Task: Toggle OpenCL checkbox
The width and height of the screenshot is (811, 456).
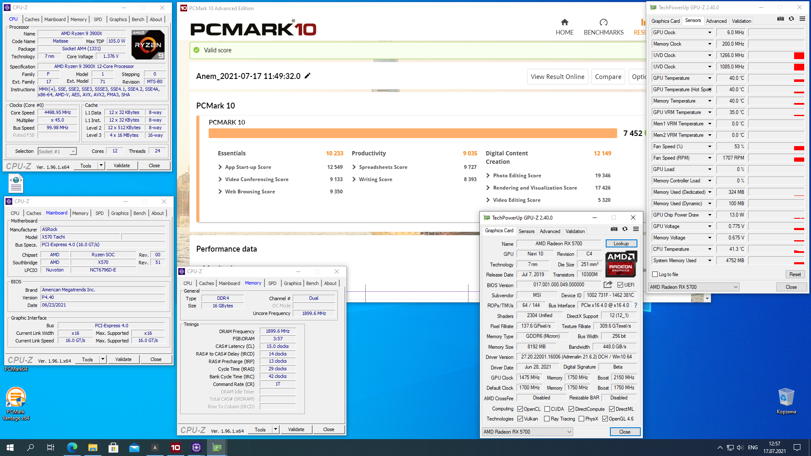Action: coord(520,409)
